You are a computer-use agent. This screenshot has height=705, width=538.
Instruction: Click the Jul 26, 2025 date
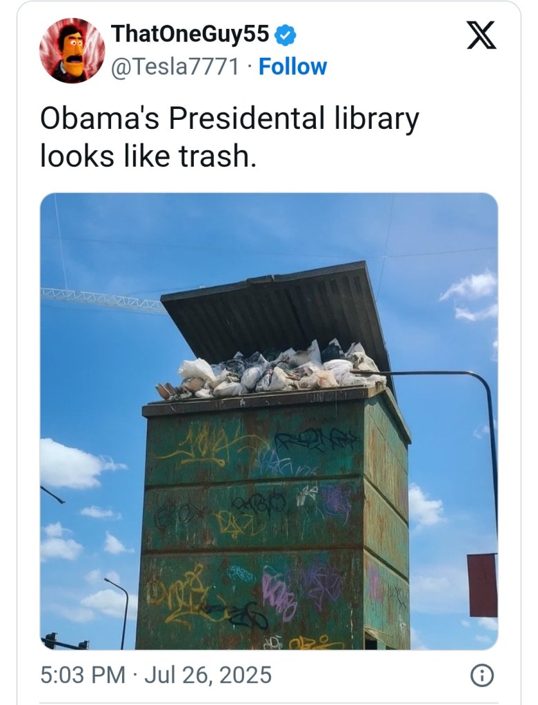pos(208,675)
